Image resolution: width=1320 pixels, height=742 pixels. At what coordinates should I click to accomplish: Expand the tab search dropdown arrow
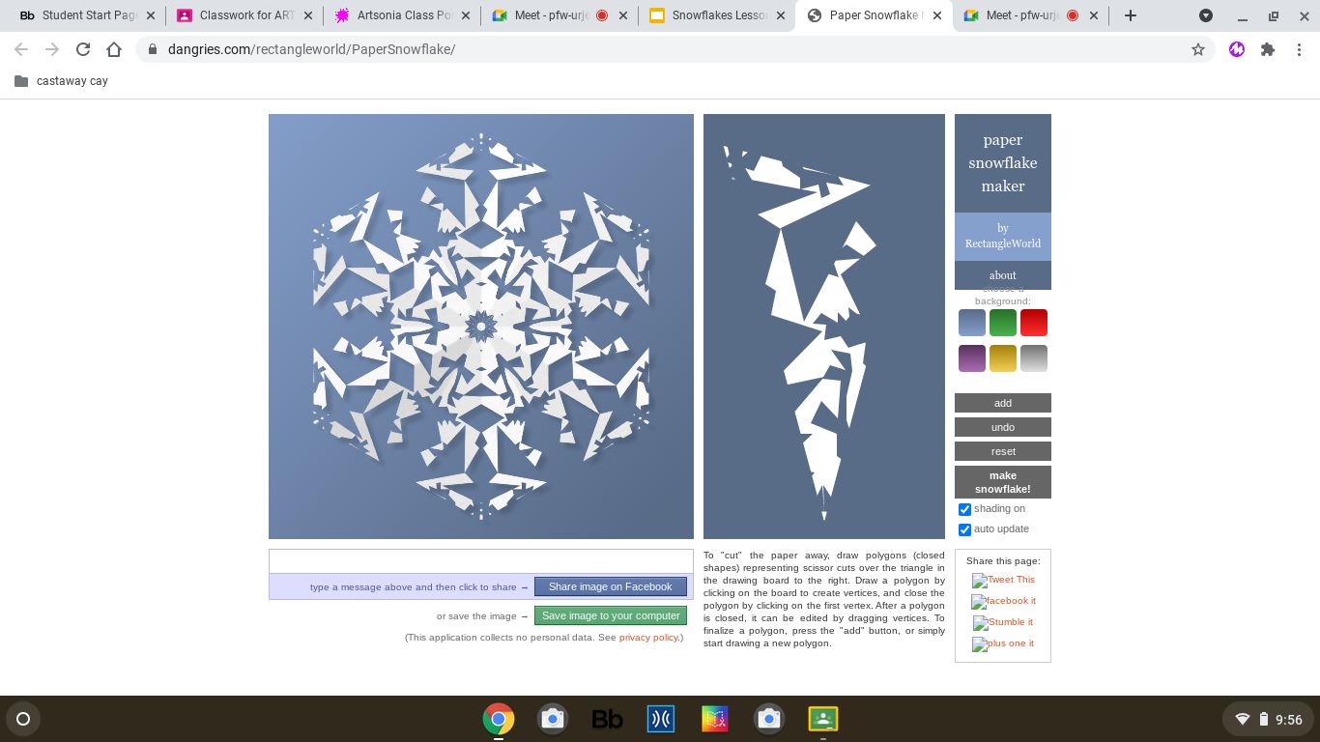pyautogui.click(x=1205, y=15)
